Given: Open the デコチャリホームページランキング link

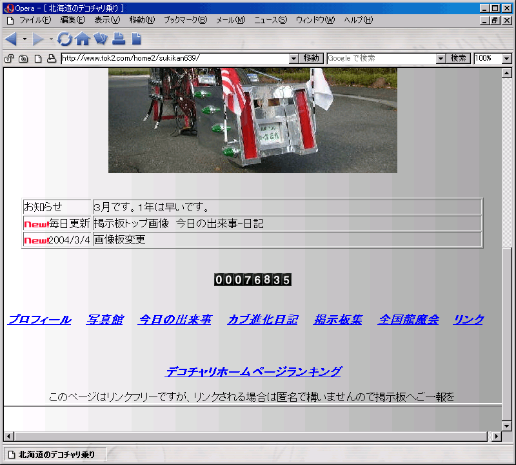Looking at the screenshot, I should click(x=253, y=371).
